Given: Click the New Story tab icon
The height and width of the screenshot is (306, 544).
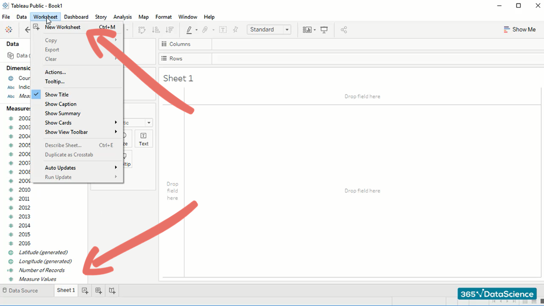Looking at the screenshot, I should [112, 291].
